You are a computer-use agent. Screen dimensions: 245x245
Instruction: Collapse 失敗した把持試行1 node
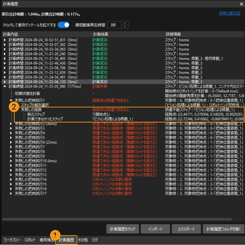click(x=11, y=100)
